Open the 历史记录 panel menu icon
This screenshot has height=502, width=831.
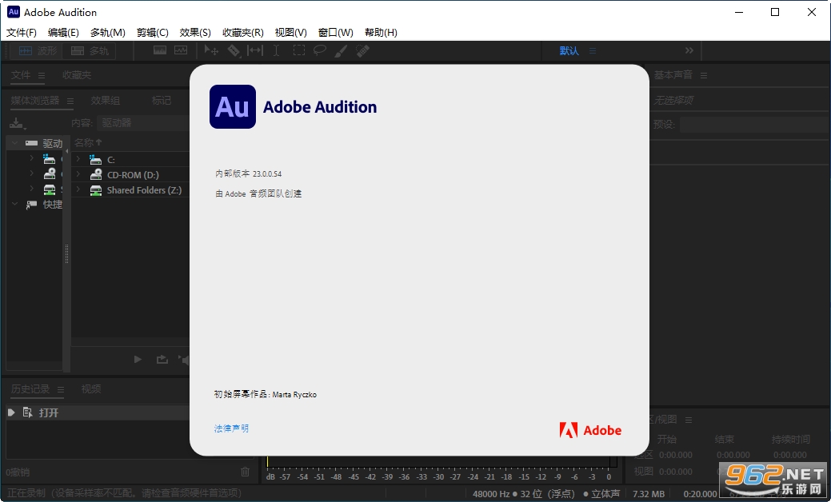(61, 389)
